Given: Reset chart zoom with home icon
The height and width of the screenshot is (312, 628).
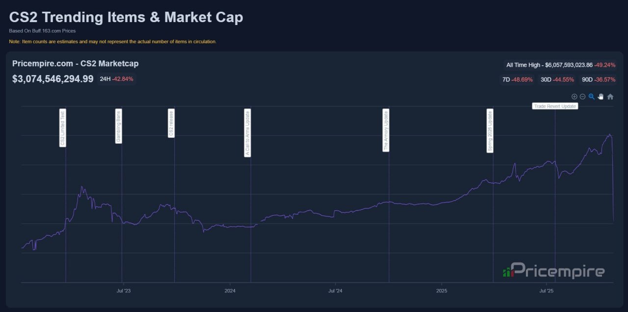Looking at the screenshot, I should (610, 97).
